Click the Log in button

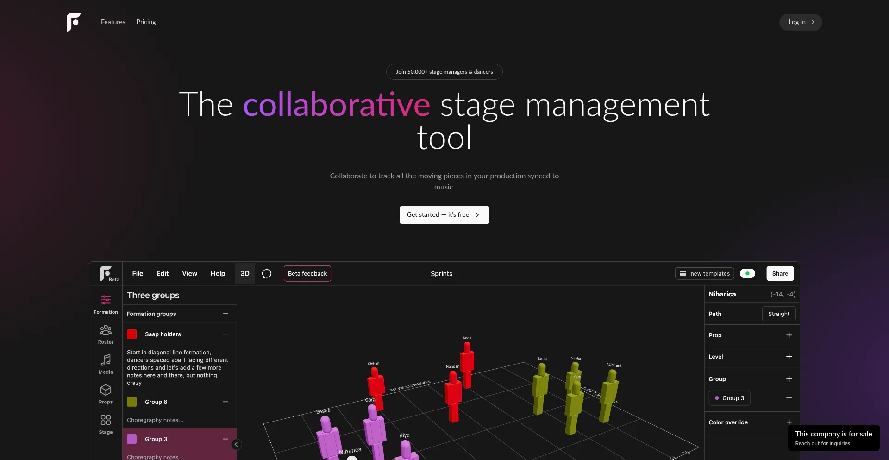[x=801, y=22]
